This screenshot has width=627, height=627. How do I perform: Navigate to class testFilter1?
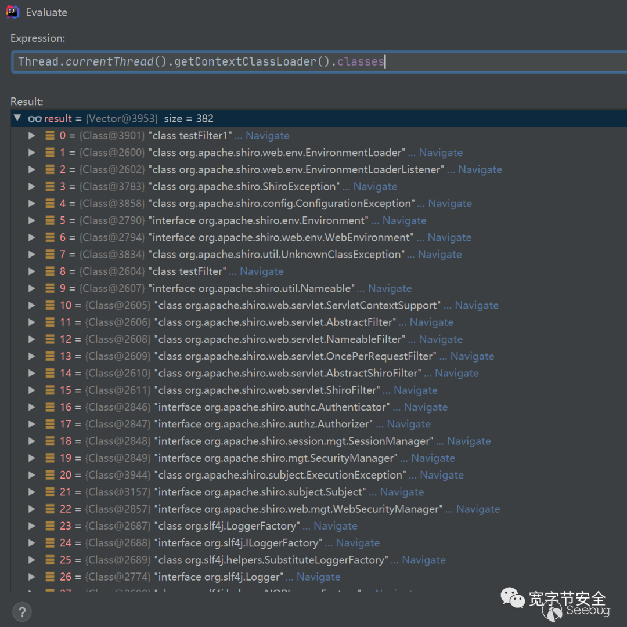click(267, 136)
